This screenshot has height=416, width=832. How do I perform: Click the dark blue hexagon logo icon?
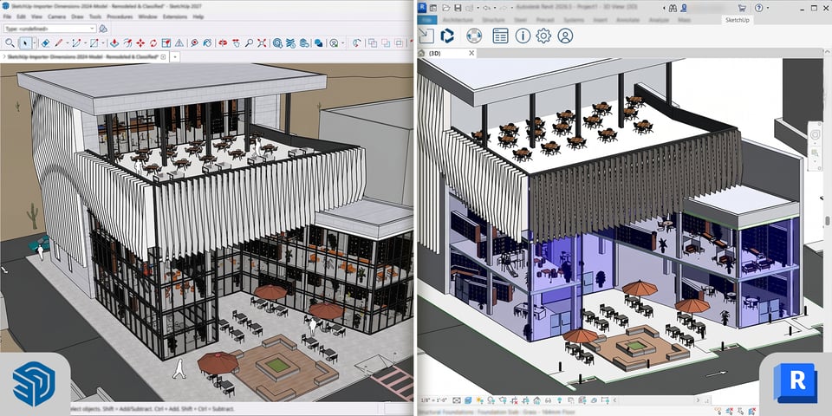click(447, 36)
